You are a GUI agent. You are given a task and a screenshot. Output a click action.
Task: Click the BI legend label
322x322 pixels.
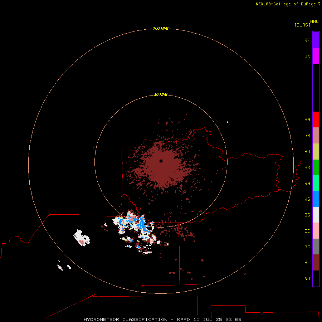click(x=307, y=263)
